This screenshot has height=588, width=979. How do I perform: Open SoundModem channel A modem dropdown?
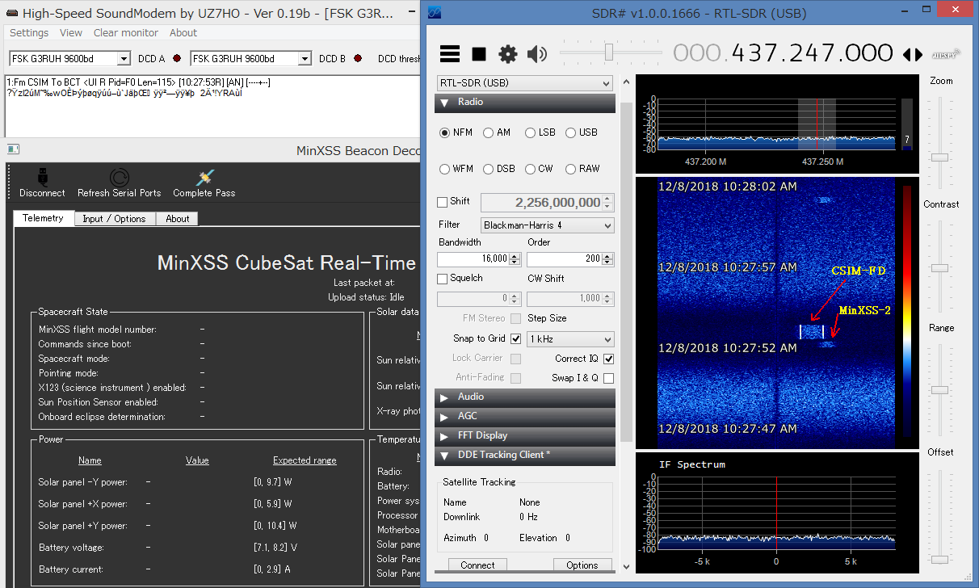tap(69, 59)
